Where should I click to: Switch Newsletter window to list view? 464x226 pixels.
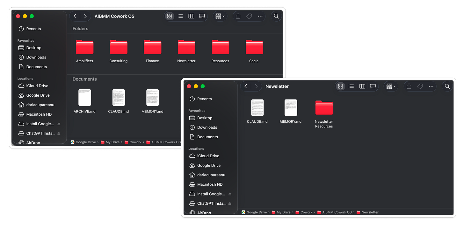(351, 86)
